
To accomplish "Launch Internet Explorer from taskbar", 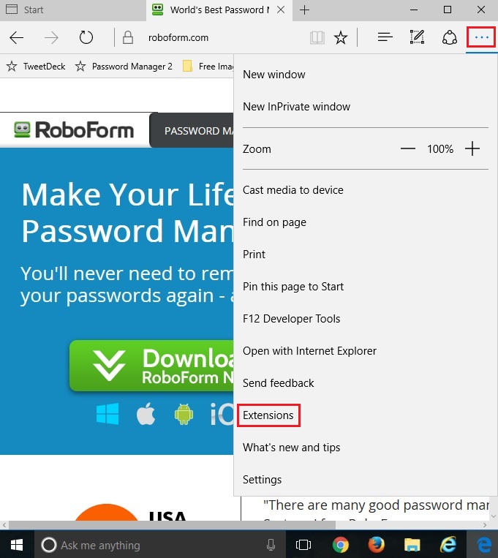I will (448, 545).
